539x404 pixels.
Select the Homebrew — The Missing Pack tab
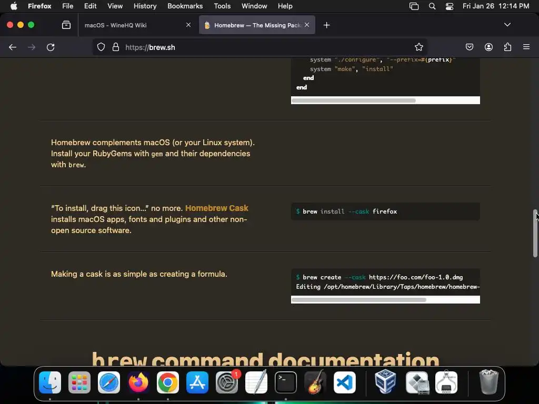tap(257, 25)
